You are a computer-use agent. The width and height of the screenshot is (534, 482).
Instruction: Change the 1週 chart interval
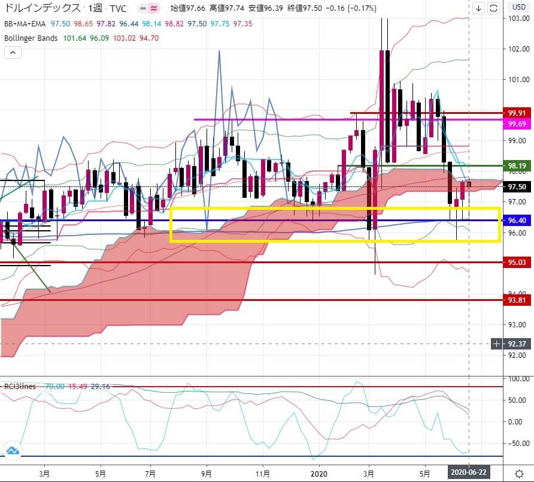click(x=95, y=8)
